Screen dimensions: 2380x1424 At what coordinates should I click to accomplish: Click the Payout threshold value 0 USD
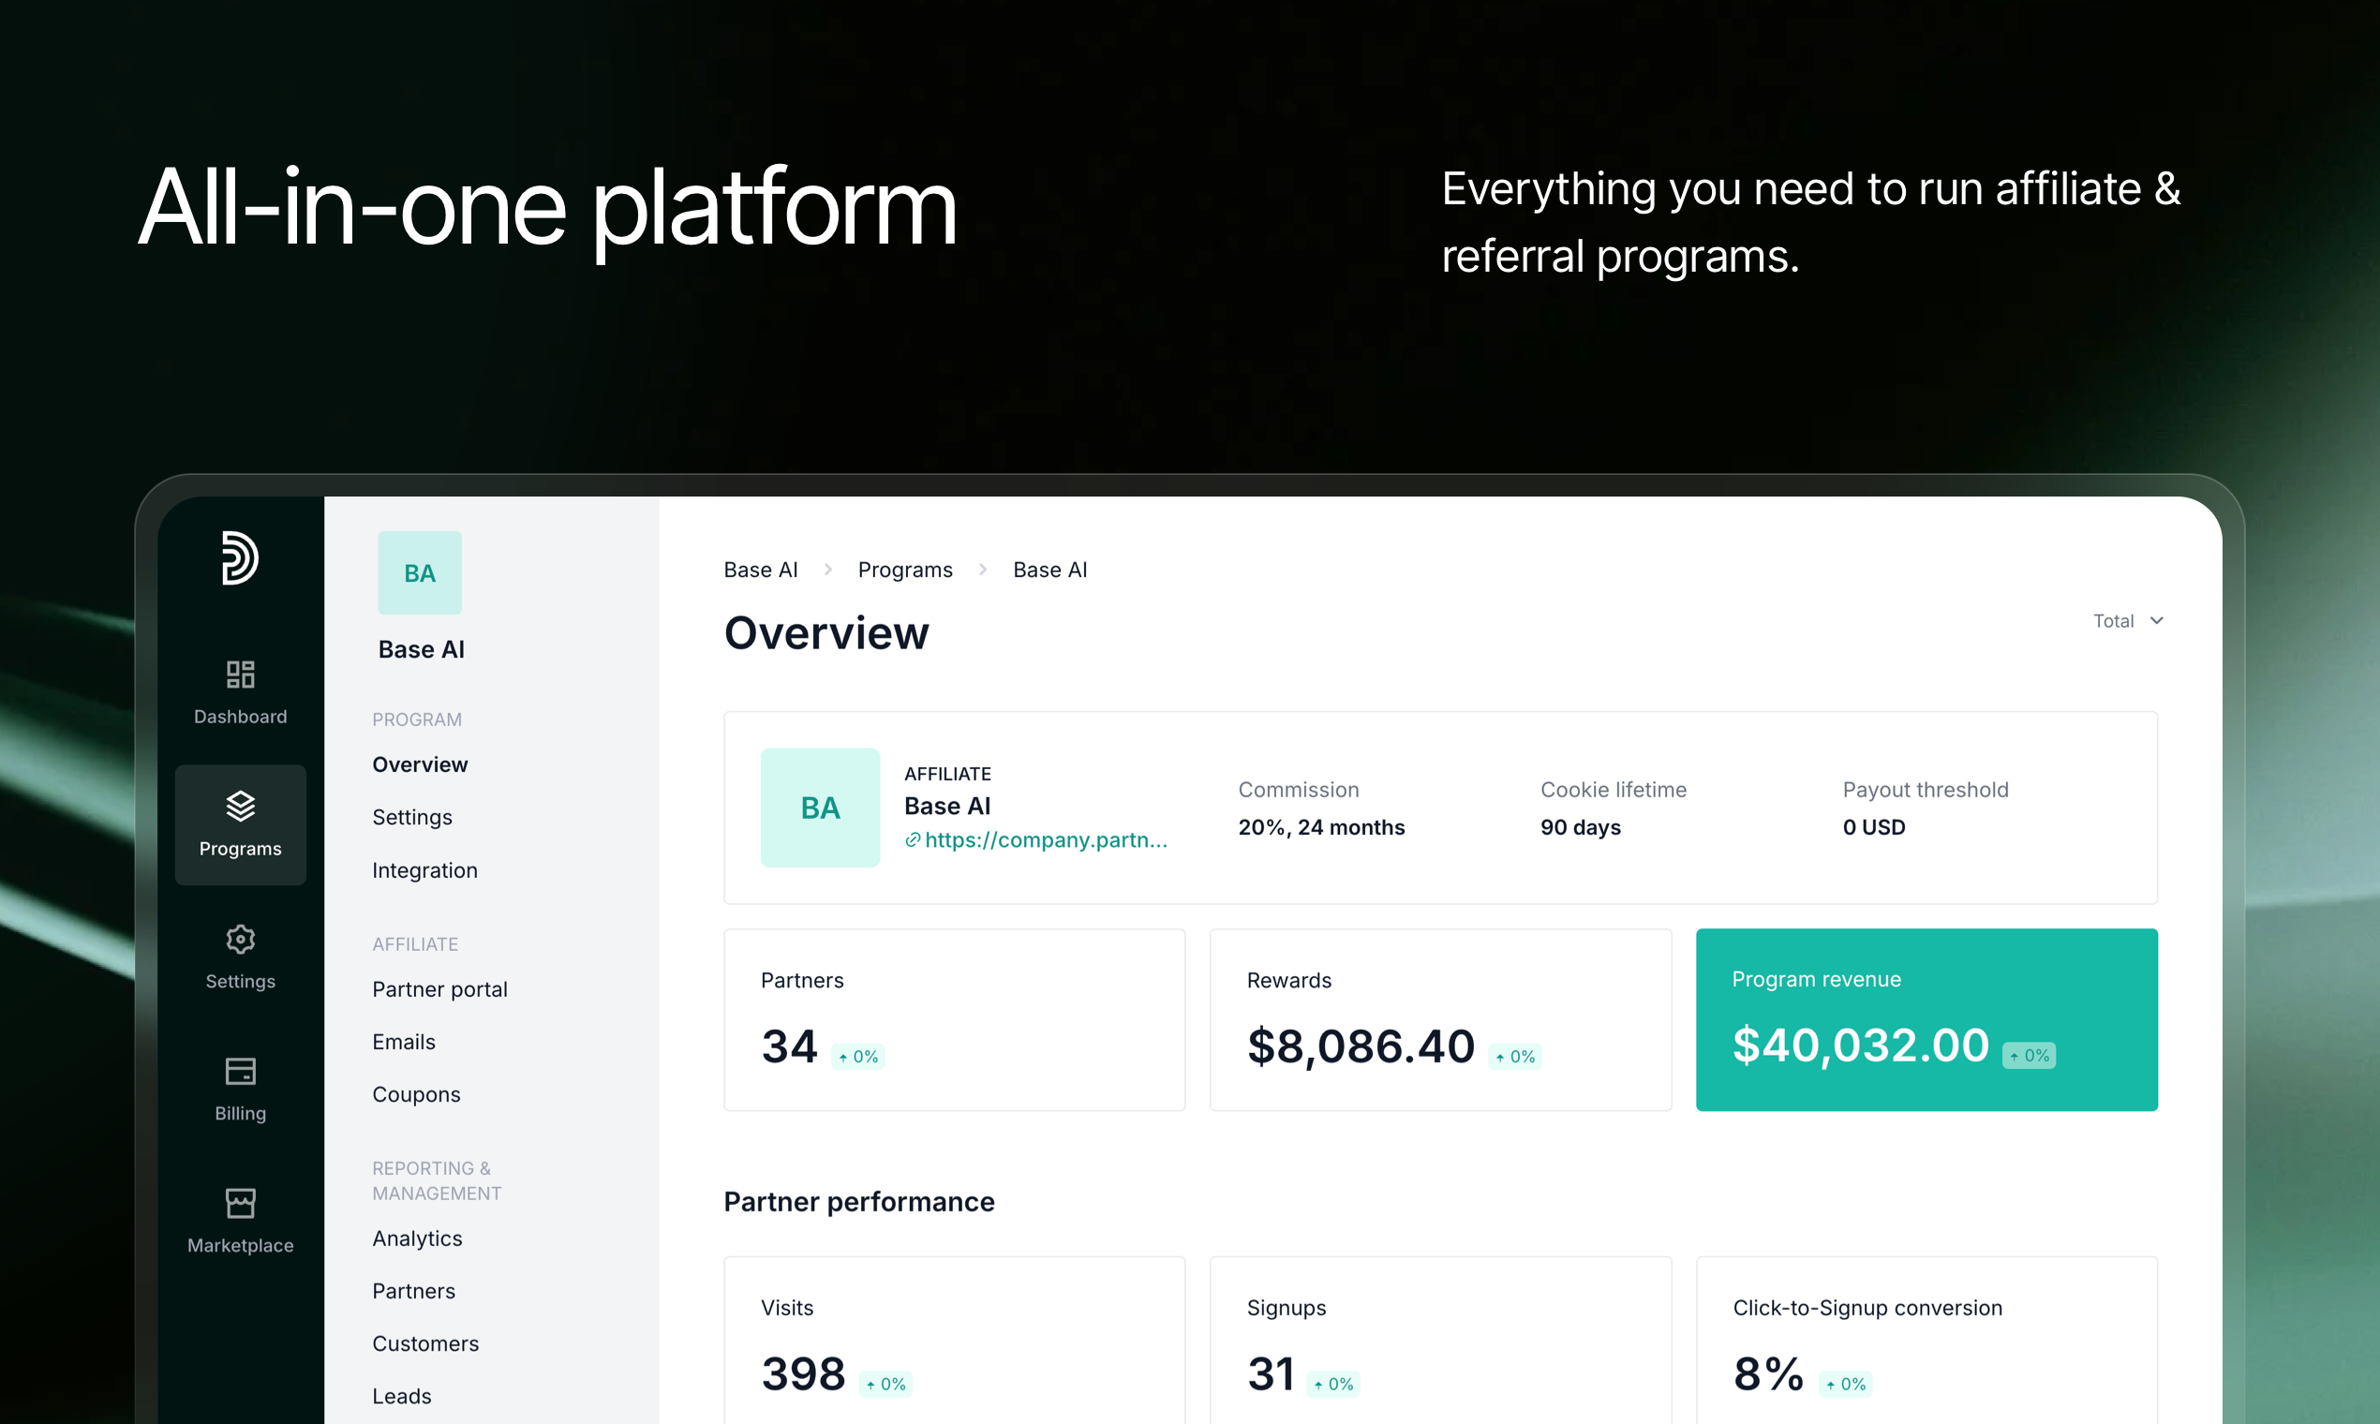click(1873, 827)
